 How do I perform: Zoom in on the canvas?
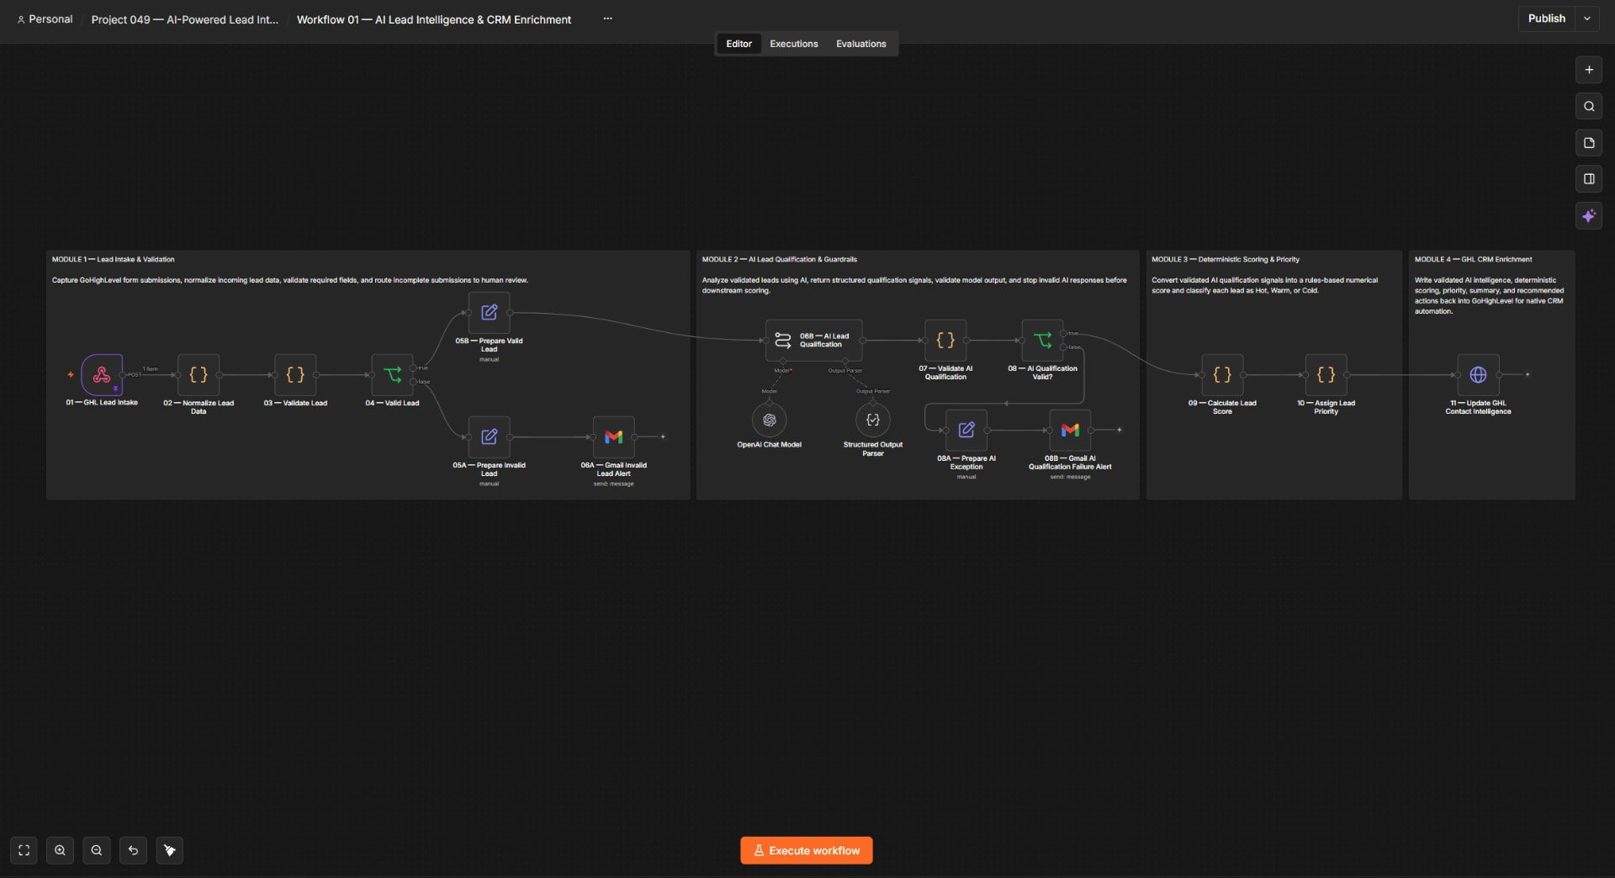click(x=60, y=850)
